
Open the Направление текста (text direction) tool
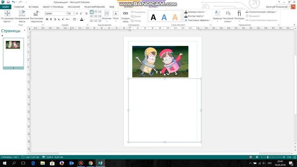(x=22, y=16)
